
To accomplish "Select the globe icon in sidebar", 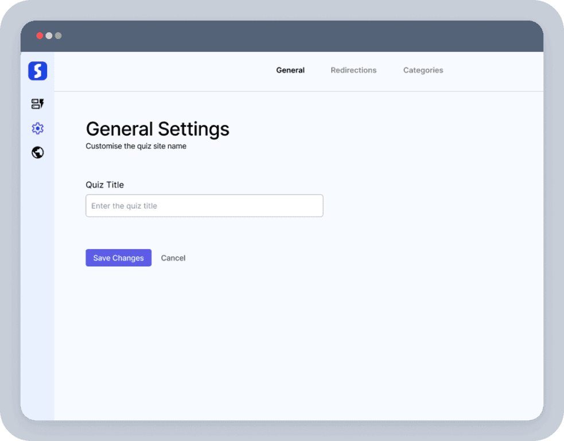I will (37, 153).
